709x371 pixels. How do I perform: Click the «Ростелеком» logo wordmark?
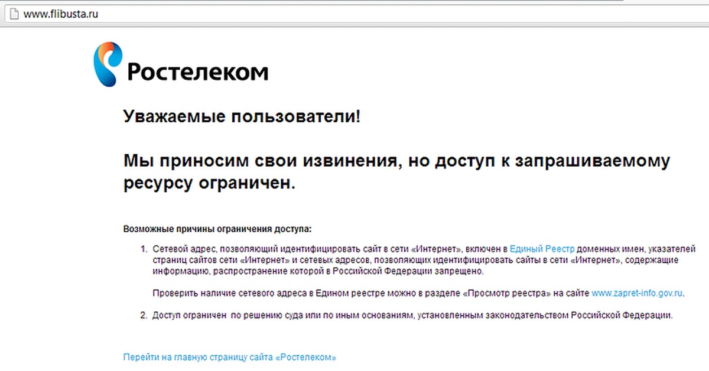(x=198, y=72)
